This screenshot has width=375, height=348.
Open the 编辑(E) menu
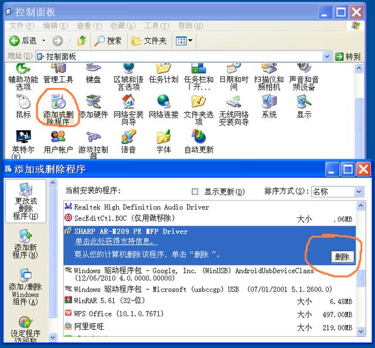pyautogui.click(x=56, y=26)
